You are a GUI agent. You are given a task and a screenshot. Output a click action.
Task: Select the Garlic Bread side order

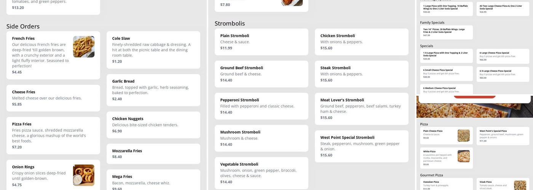[153, 90]
